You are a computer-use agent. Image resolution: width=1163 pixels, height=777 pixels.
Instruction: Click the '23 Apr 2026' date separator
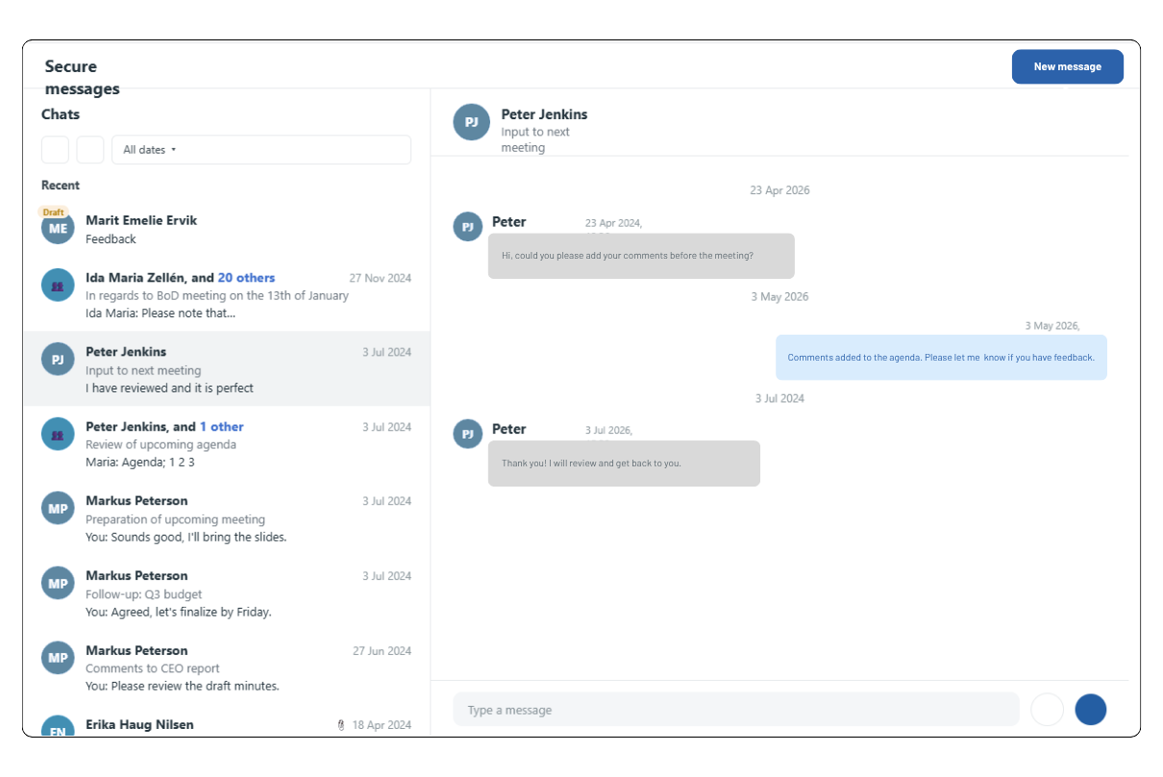tap(779, 190)
